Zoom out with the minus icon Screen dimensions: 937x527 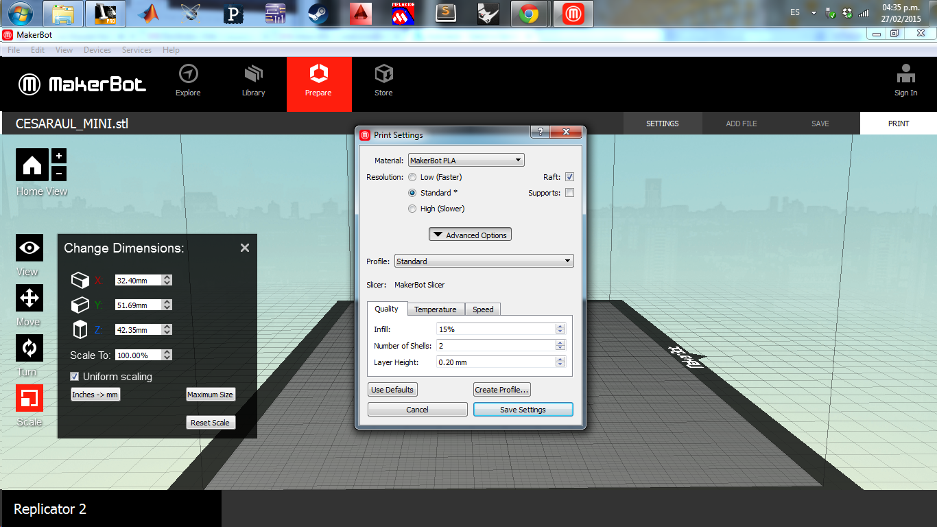tap(59, 173)
